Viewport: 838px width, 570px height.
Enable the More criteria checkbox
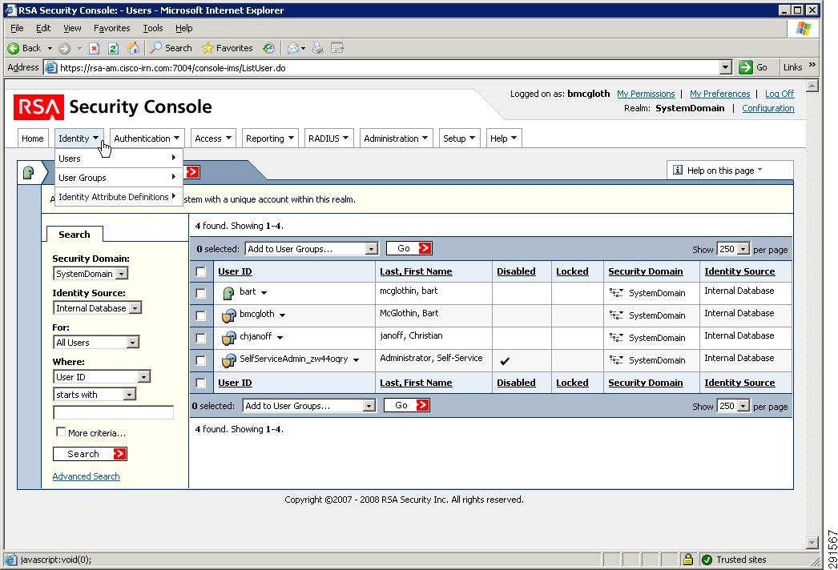pos(61,432)
